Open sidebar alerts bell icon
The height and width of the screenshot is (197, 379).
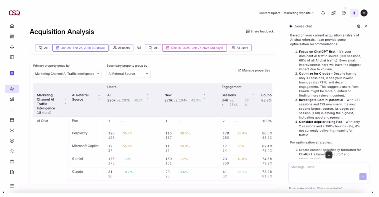[x=12, y=47]
